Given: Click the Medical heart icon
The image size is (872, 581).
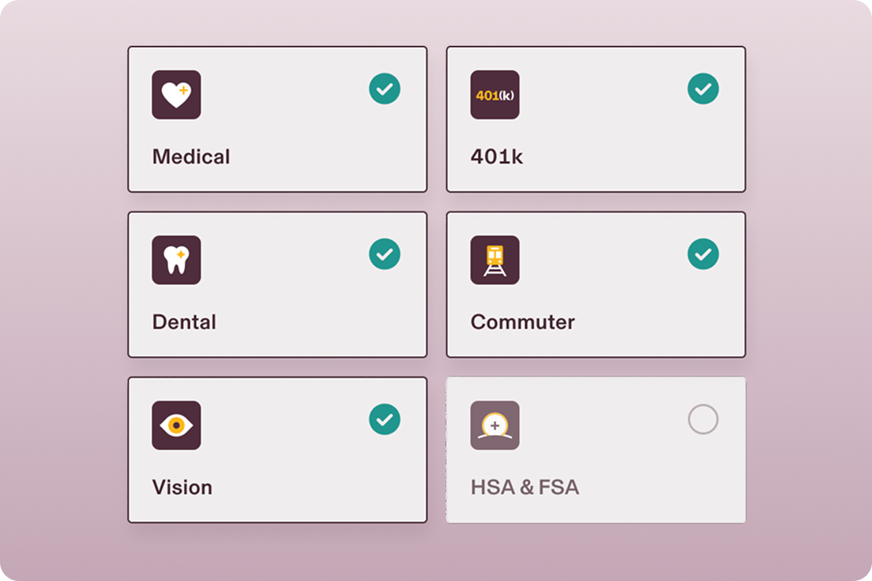Looking at the screenshot, I should pos(177,95).
